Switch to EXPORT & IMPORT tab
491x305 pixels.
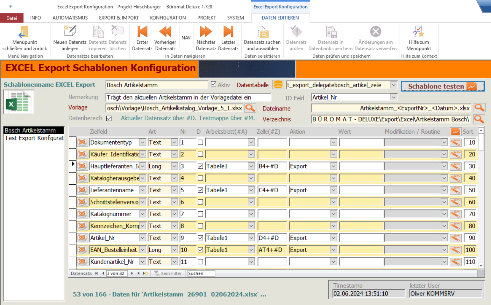click(119, 18)
